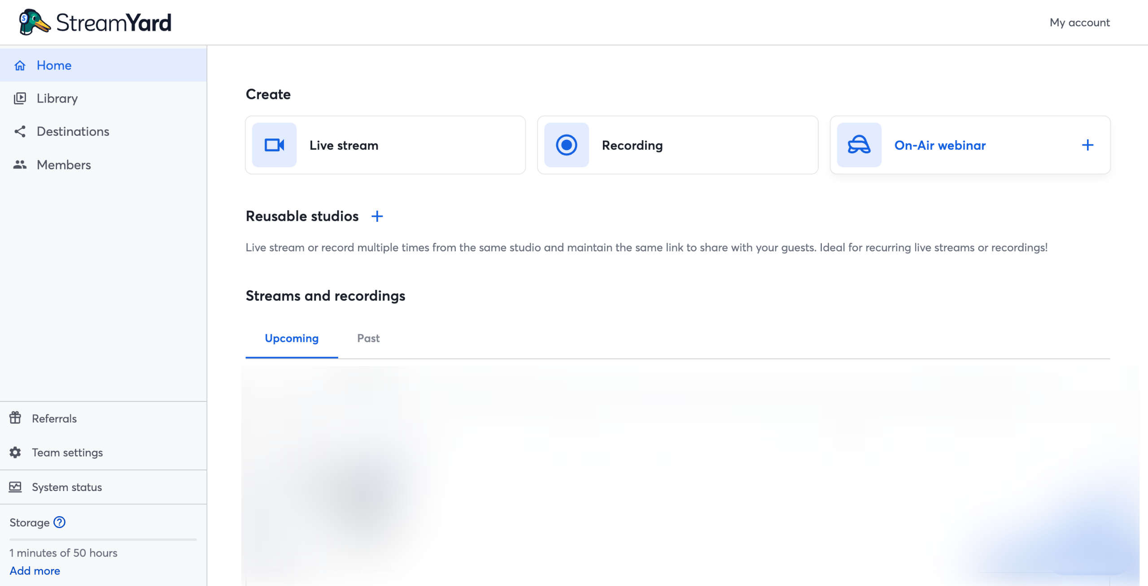Click the Live stream camera icon
The width and height of the screenshot is (1148, 586).
(x=274, y=145)
